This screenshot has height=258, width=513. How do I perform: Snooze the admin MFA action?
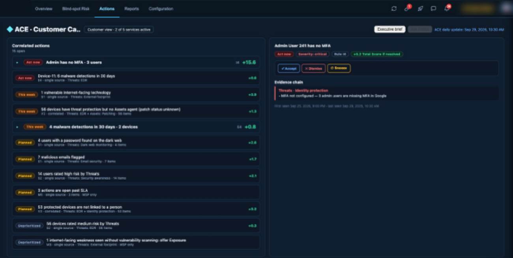tap(339, 68)
